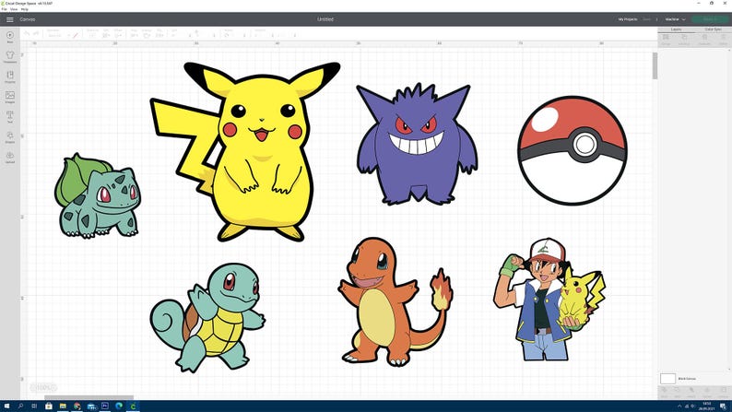This screenshot has height=412, width=732.
Task: Select the Poké Ball image
Action: pos(573,150)
